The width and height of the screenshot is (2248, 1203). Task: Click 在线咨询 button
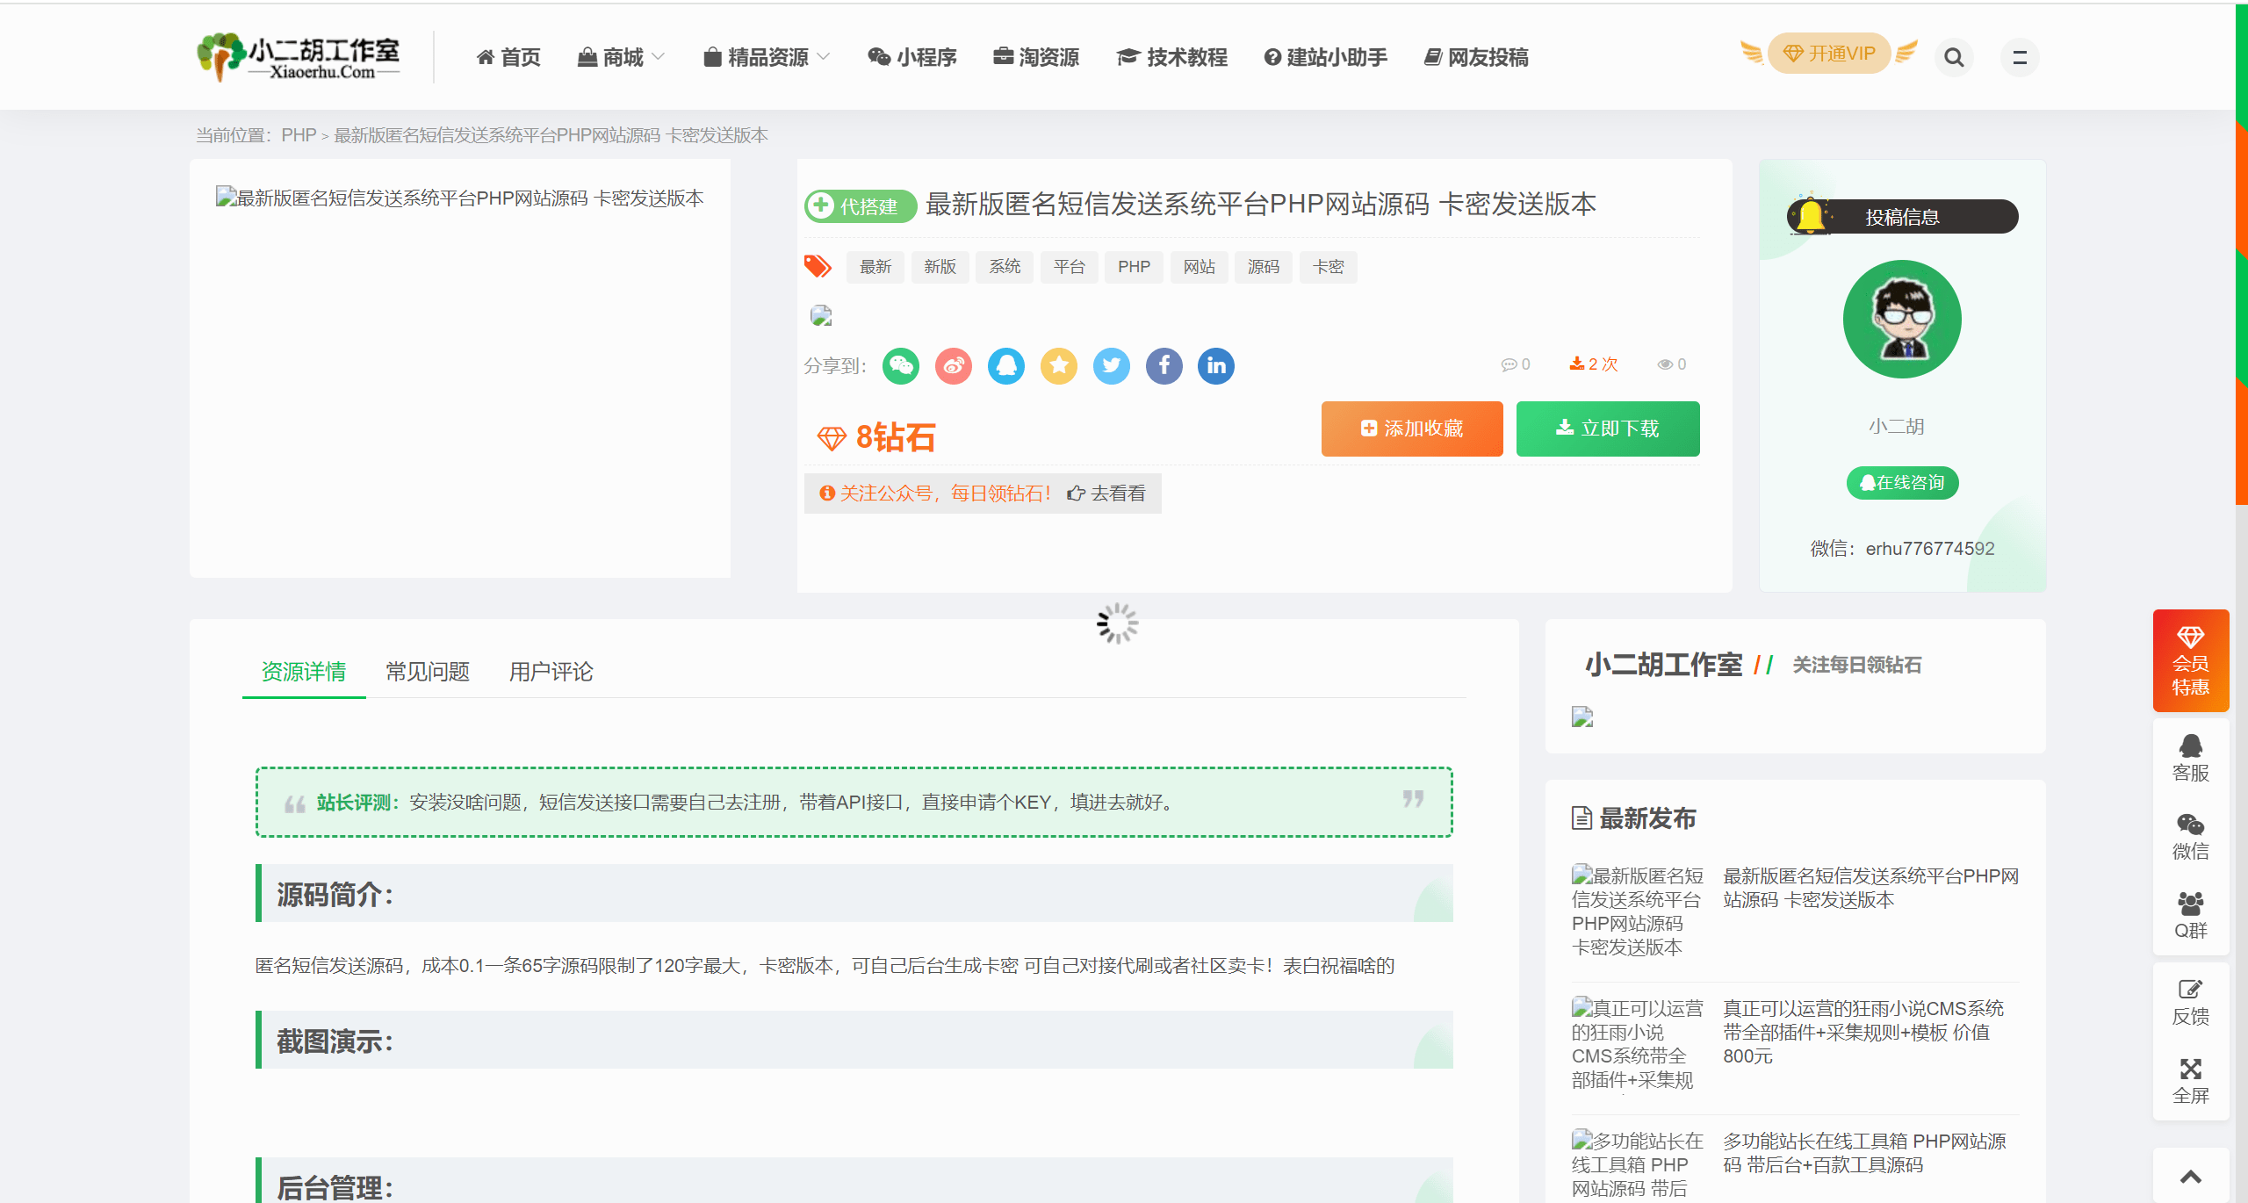(1902, 483)
